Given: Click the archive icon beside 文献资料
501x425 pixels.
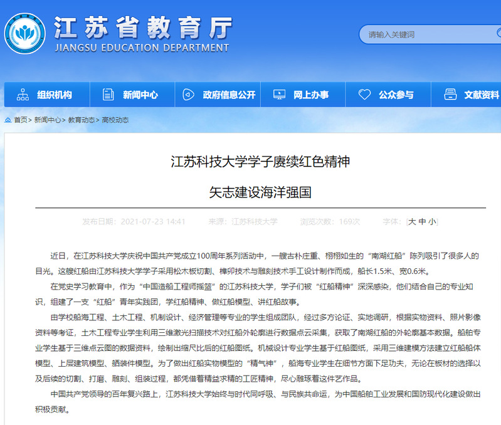Looking at the screenshot, I should click(x=450, y=95).
